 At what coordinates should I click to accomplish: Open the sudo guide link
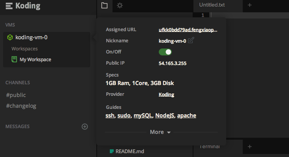(x=124, y=115)
